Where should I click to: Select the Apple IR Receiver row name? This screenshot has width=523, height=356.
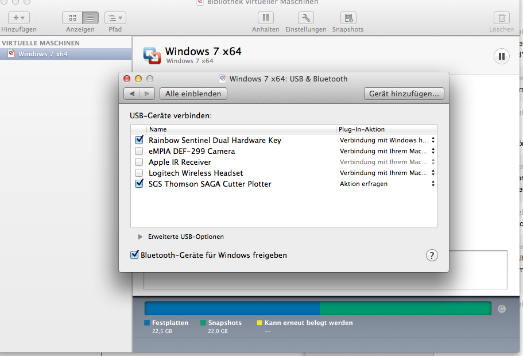point(180,162)
